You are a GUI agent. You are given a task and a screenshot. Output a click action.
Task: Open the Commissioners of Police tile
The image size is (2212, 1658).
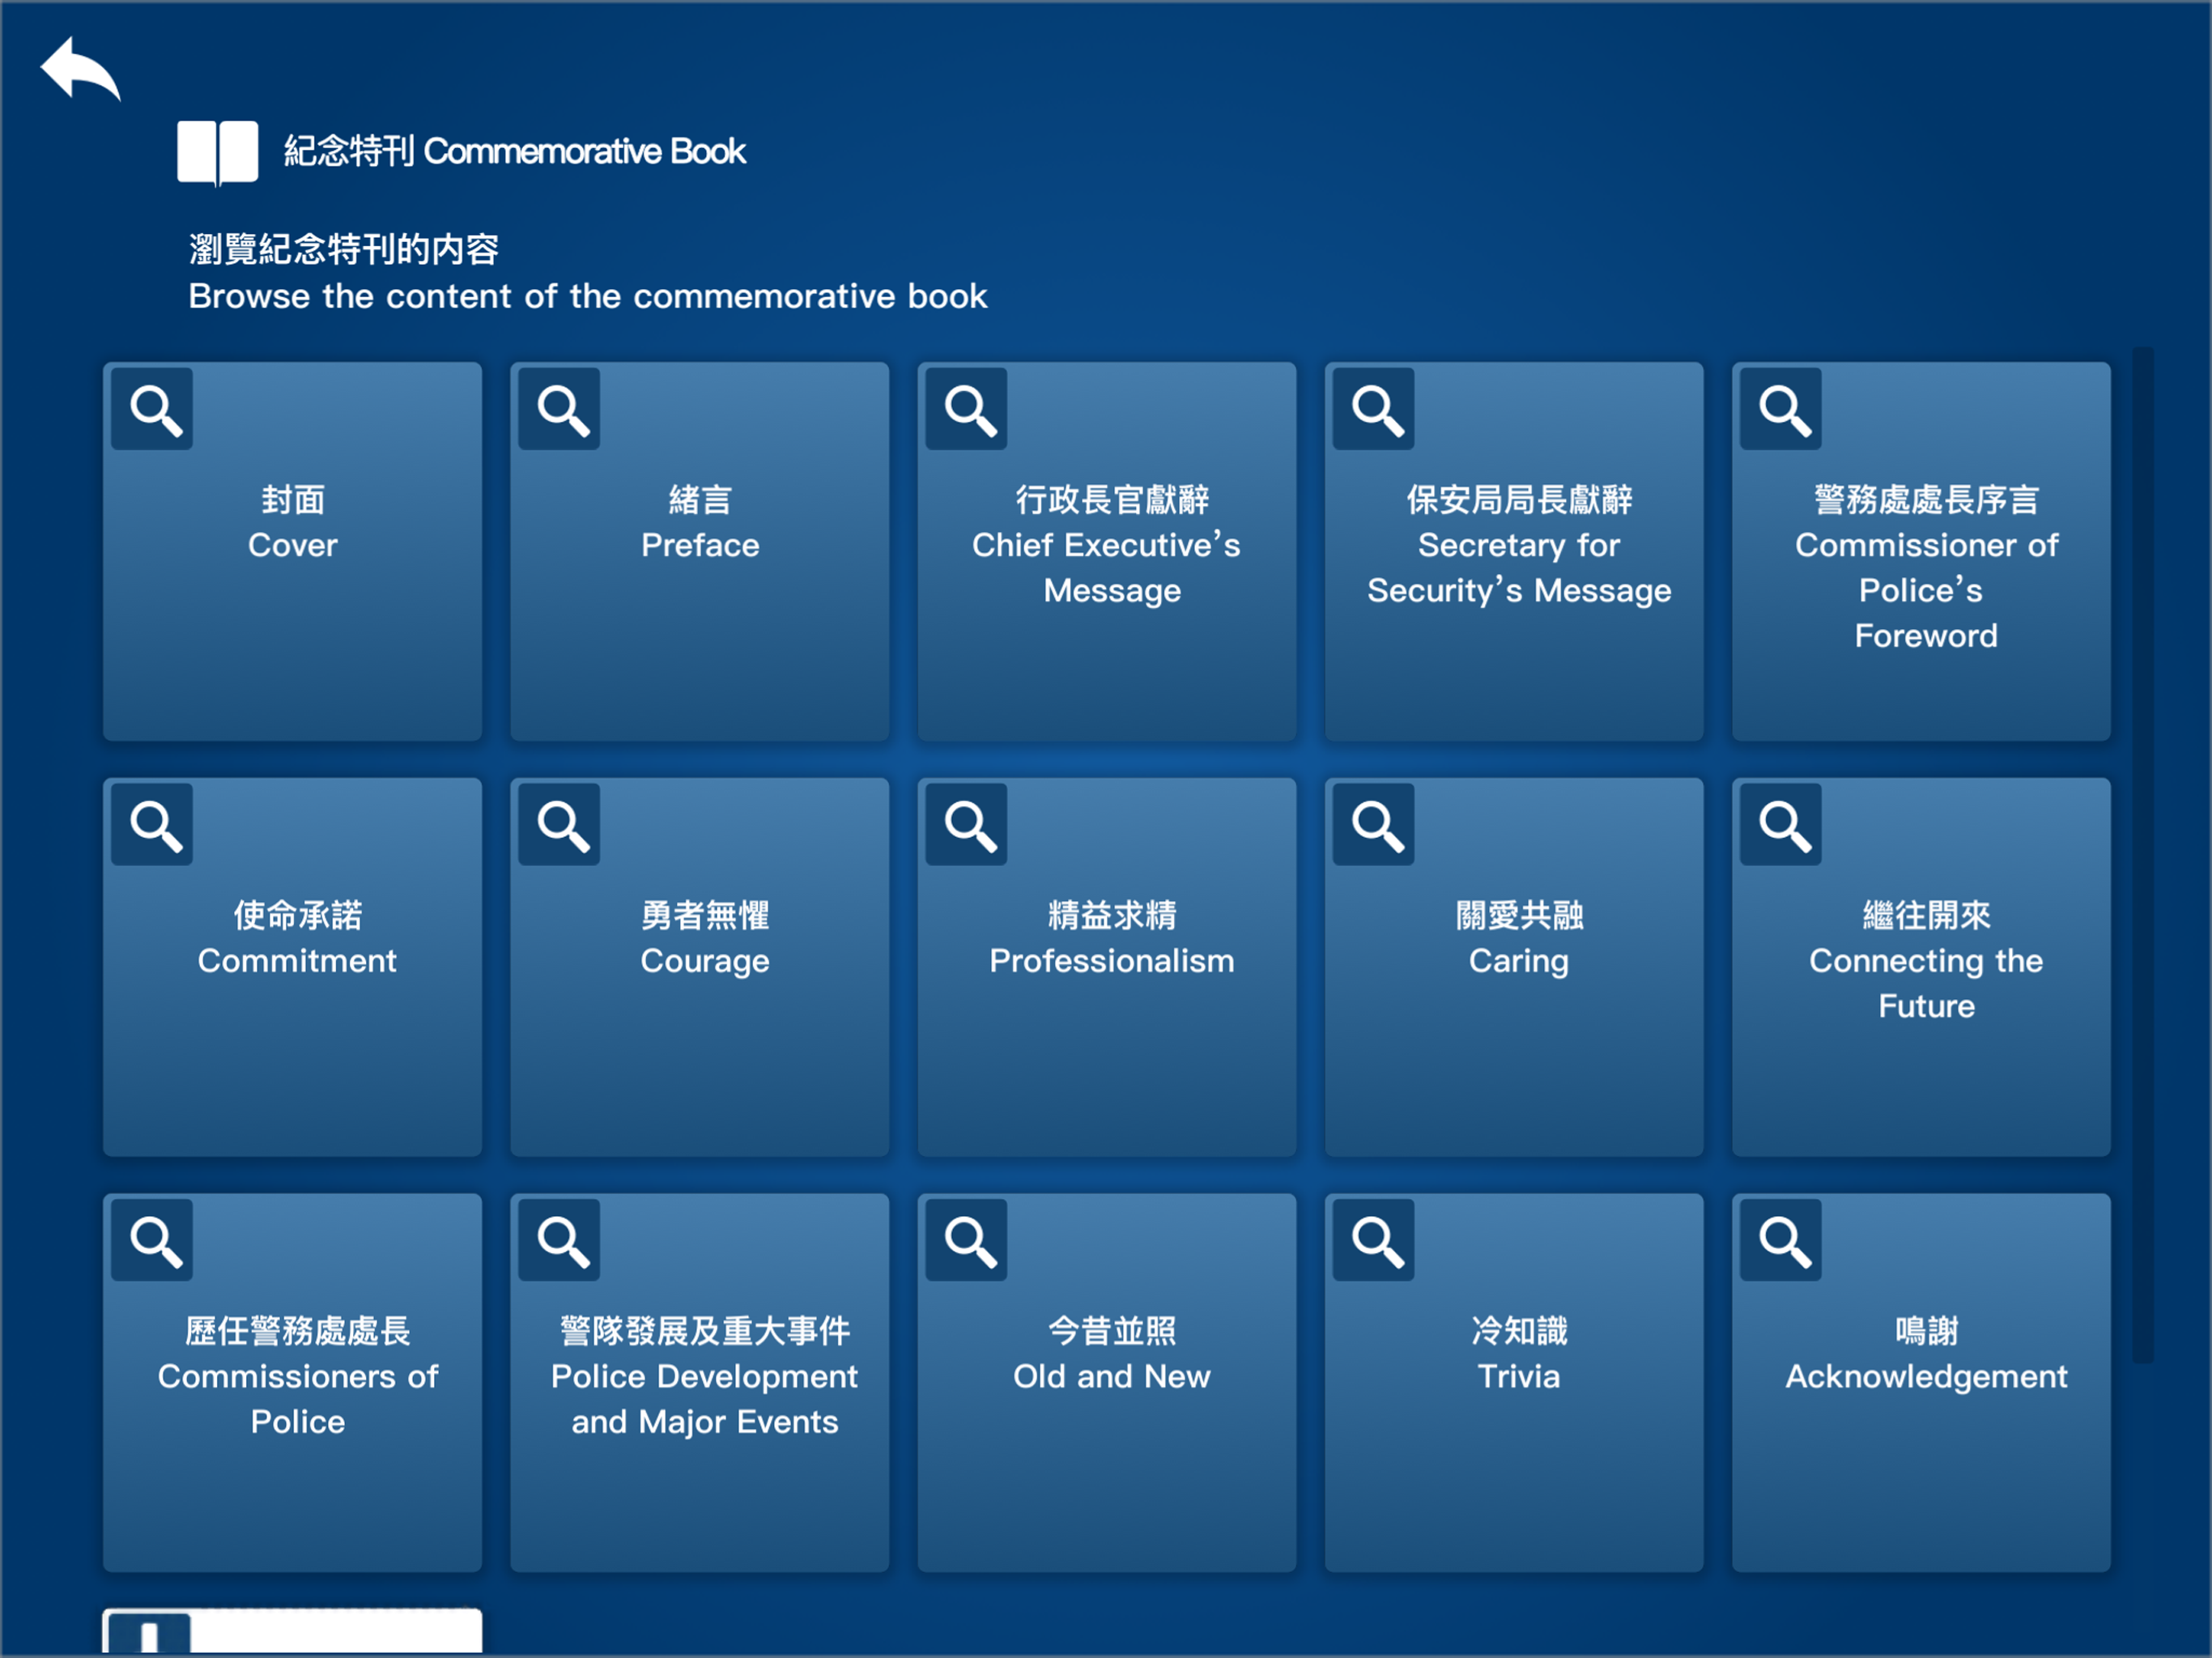tap(292, 1382)
